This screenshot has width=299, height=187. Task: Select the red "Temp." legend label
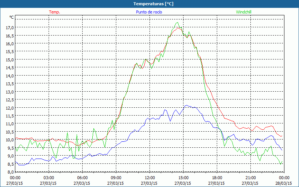(55, 12)
